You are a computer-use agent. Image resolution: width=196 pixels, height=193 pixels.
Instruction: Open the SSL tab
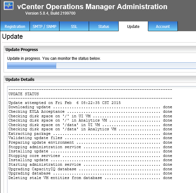point(74,26)
